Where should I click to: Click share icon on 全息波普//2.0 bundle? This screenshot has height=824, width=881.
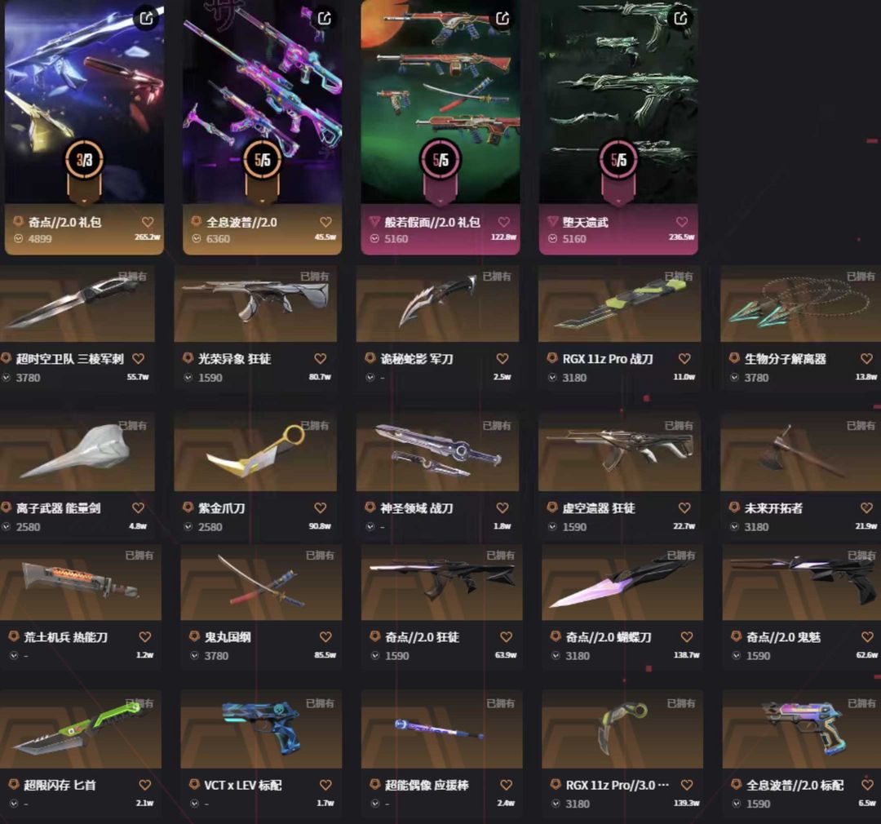pyautogui.click(x=324, y=18)
